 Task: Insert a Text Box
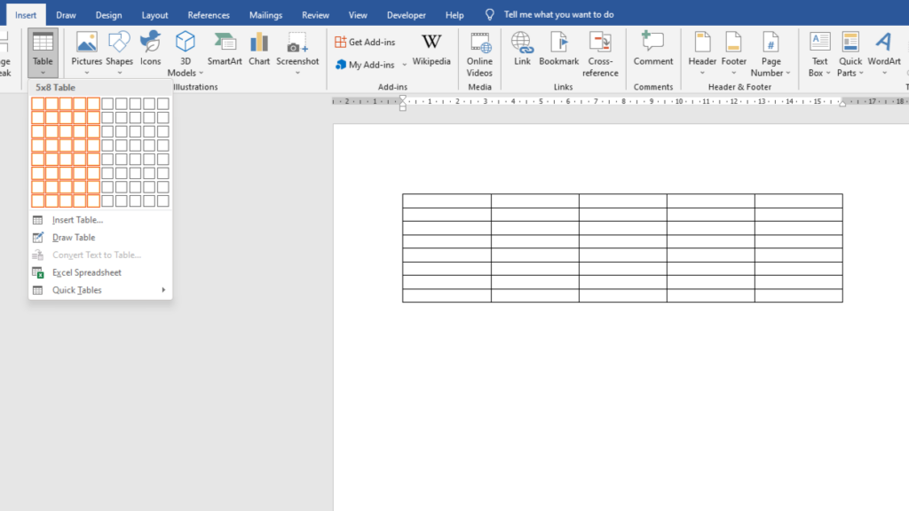click(819, 54)
